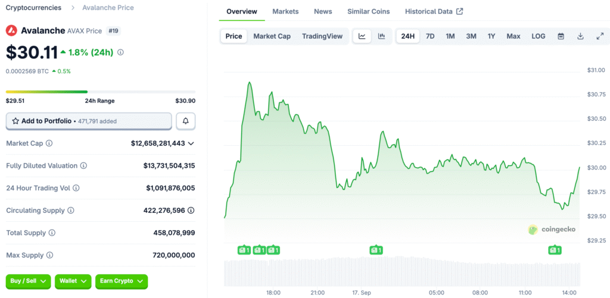Viewport: 610px width, 298px height.
Task: Click the $30.90 range high value
Action: point(186,101)
